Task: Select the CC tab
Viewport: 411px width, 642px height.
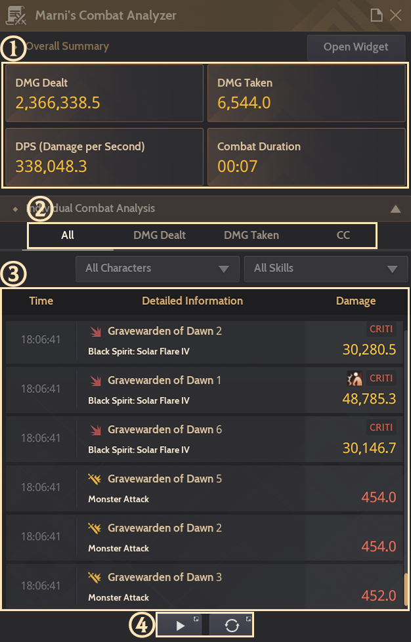Action: (x=343, y=235)
